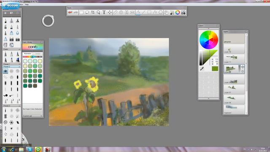The height and width of the screenshot is (152, 270).
Task: Collapse the top arrow of the Colors panel
Action: pyautogui.click(x=208, y=28)
